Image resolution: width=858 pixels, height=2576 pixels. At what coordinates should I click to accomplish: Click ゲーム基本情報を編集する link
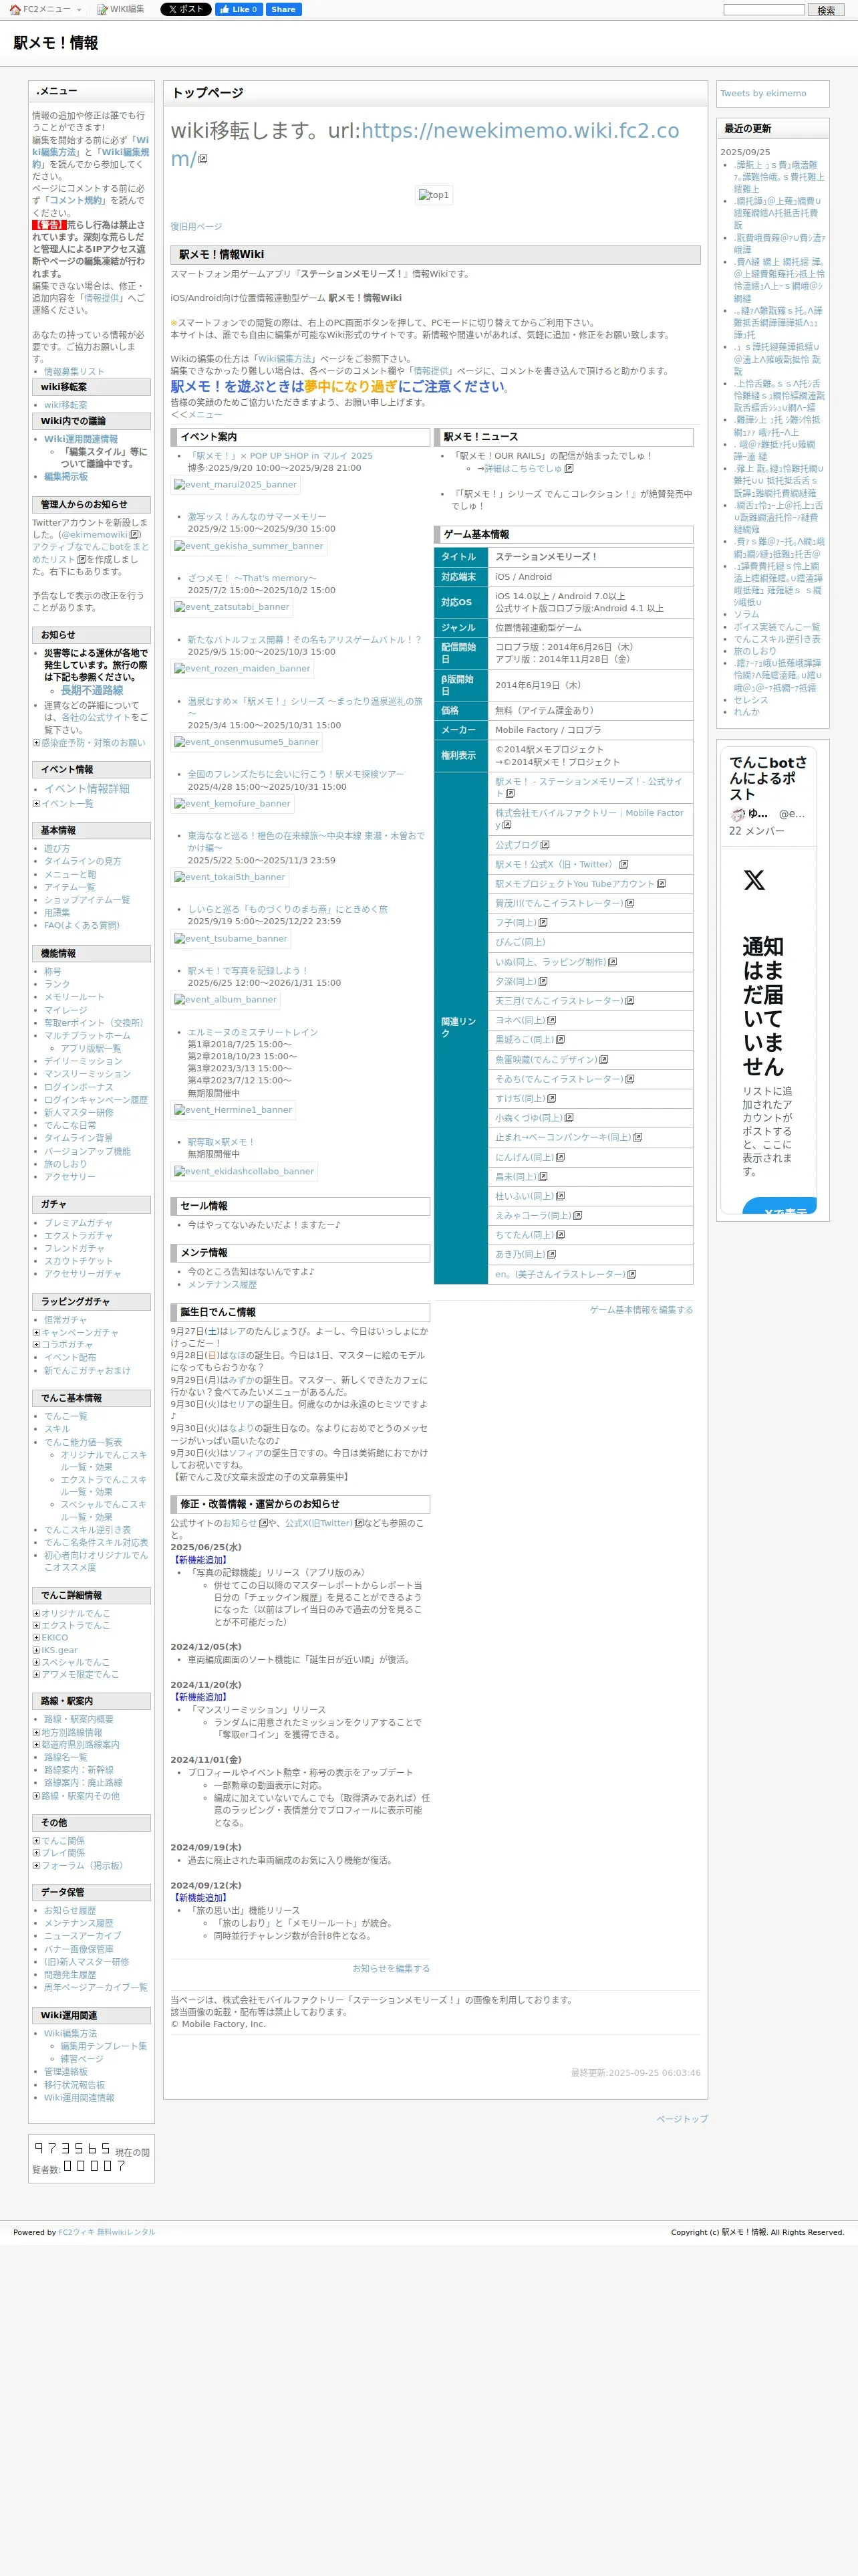pos(641,1310)
